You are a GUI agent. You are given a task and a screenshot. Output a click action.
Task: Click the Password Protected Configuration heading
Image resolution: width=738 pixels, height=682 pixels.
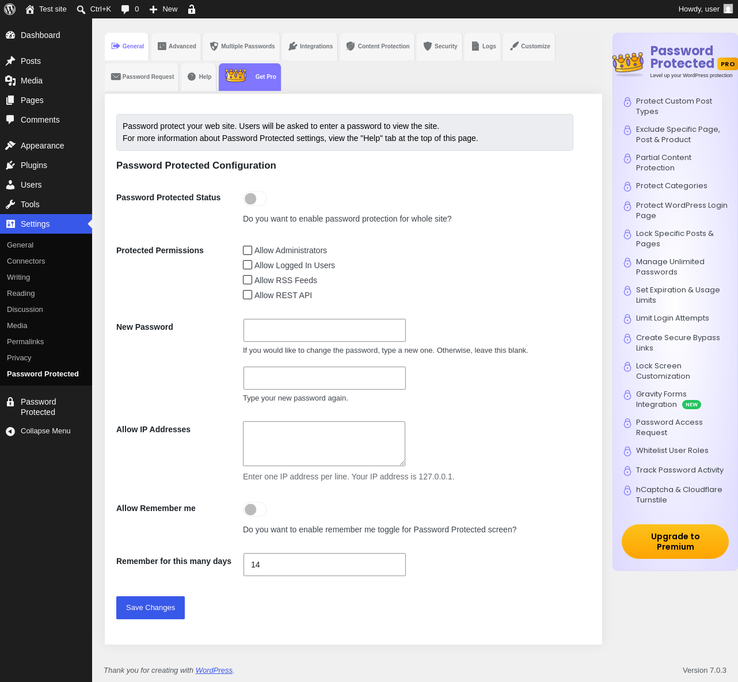[x=196, y=166]
